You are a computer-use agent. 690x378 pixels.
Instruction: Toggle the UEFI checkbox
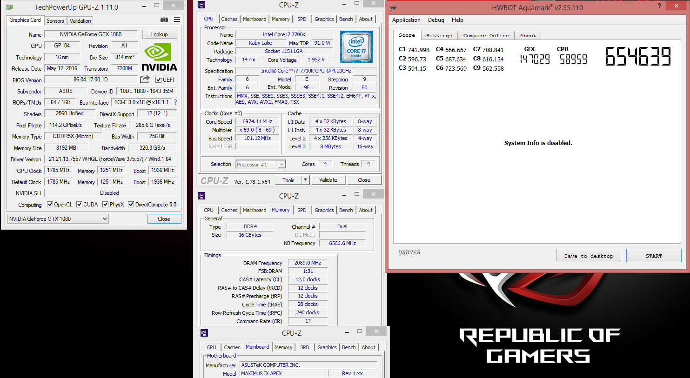pos(159,80)
